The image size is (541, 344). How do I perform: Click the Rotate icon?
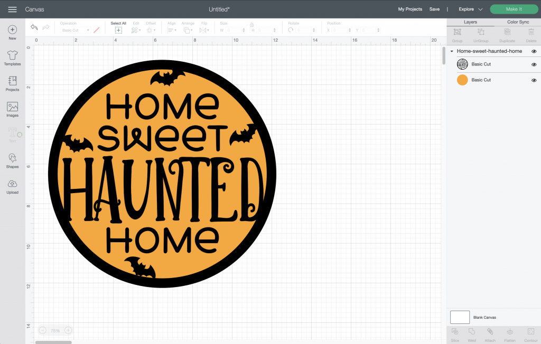[291, 30]
